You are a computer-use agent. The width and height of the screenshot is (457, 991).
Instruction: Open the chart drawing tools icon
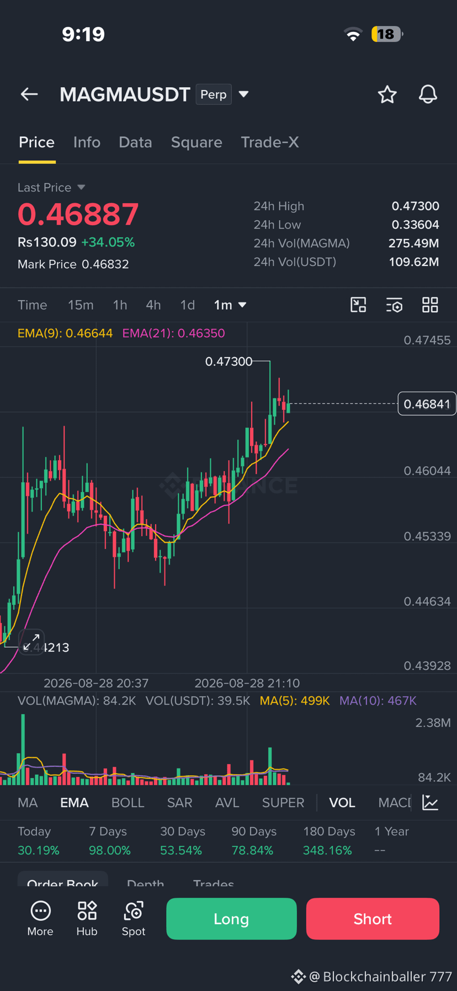pyautogui.click(x=358, y=305)
